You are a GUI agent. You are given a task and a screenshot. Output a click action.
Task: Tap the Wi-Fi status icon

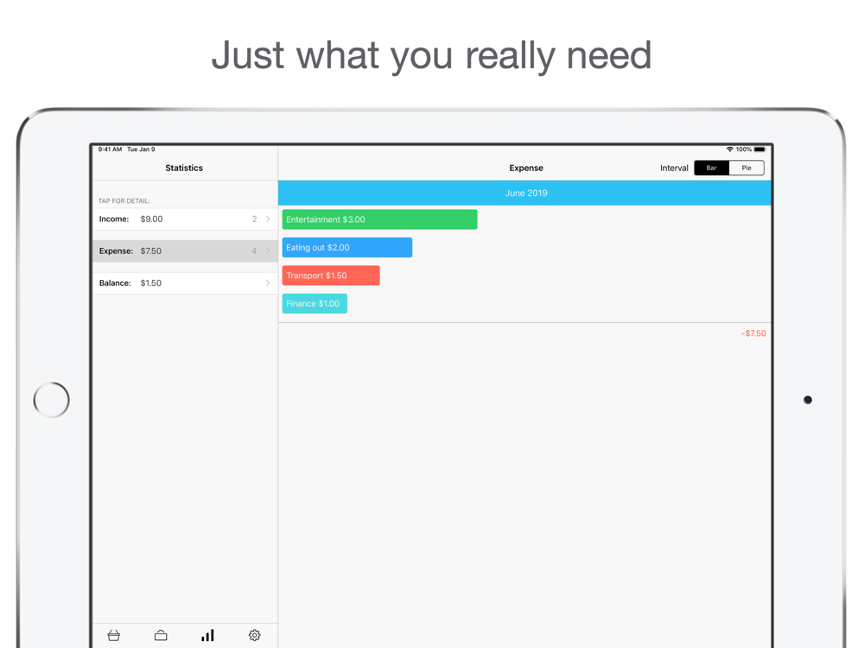click(x=729, y=149)
